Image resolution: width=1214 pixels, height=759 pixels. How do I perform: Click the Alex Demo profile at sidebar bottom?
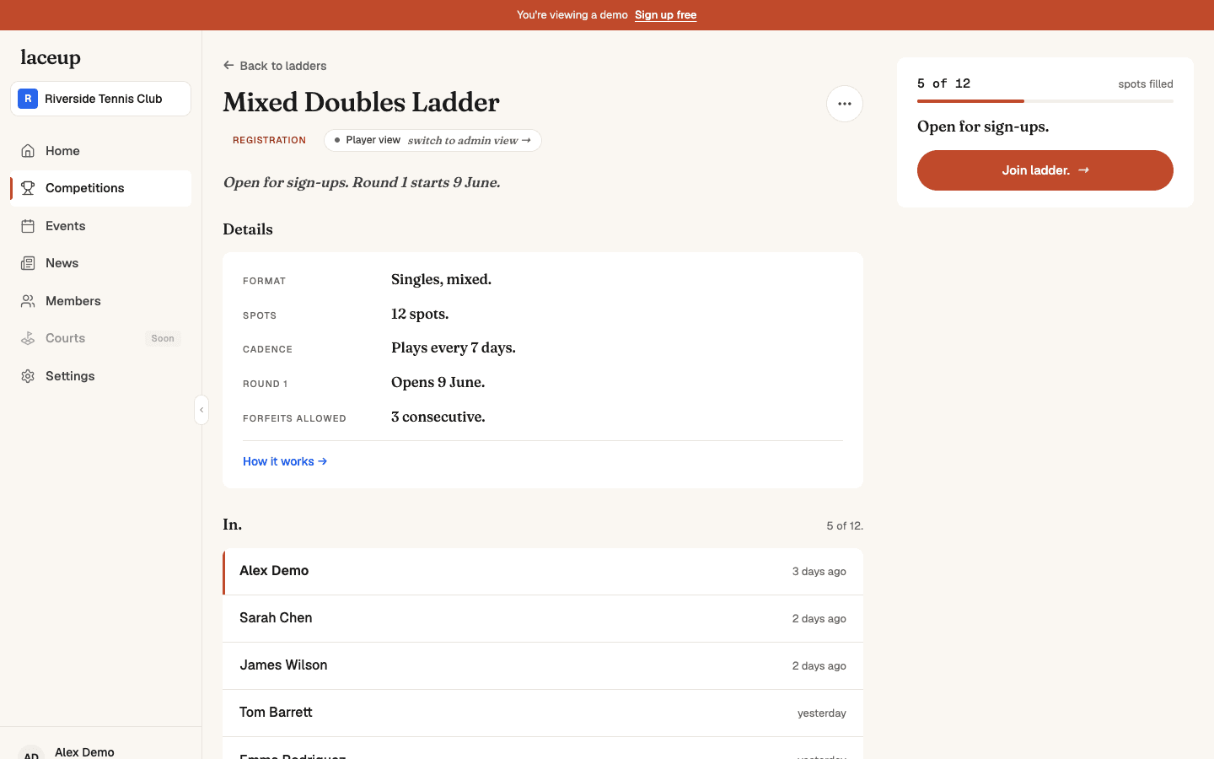click(x=100, y=751)
